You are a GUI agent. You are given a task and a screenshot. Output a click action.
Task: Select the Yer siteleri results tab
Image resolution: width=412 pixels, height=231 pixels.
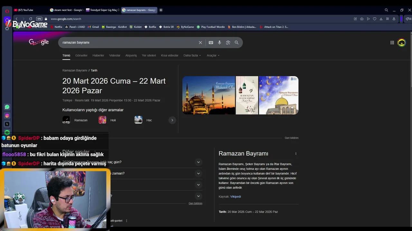[x=149, y=56]
